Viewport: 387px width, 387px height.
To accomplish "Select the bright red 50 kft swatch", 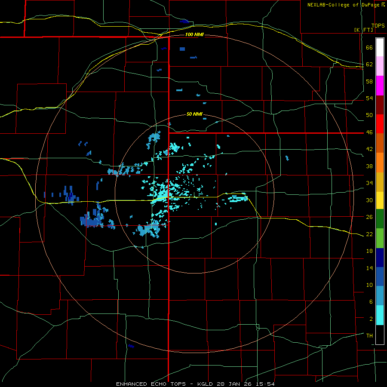I will (380, 124).
